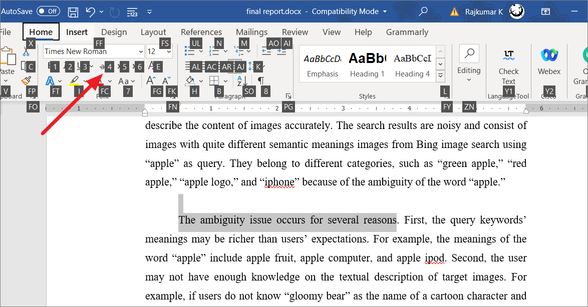Apply Text Highlight Color
This screenshot has height=307, width=588.
coord(74,79)
